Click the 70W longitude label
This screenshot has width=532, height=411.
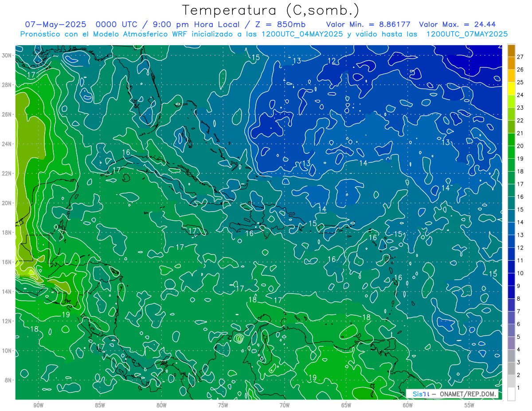[285, 405]
